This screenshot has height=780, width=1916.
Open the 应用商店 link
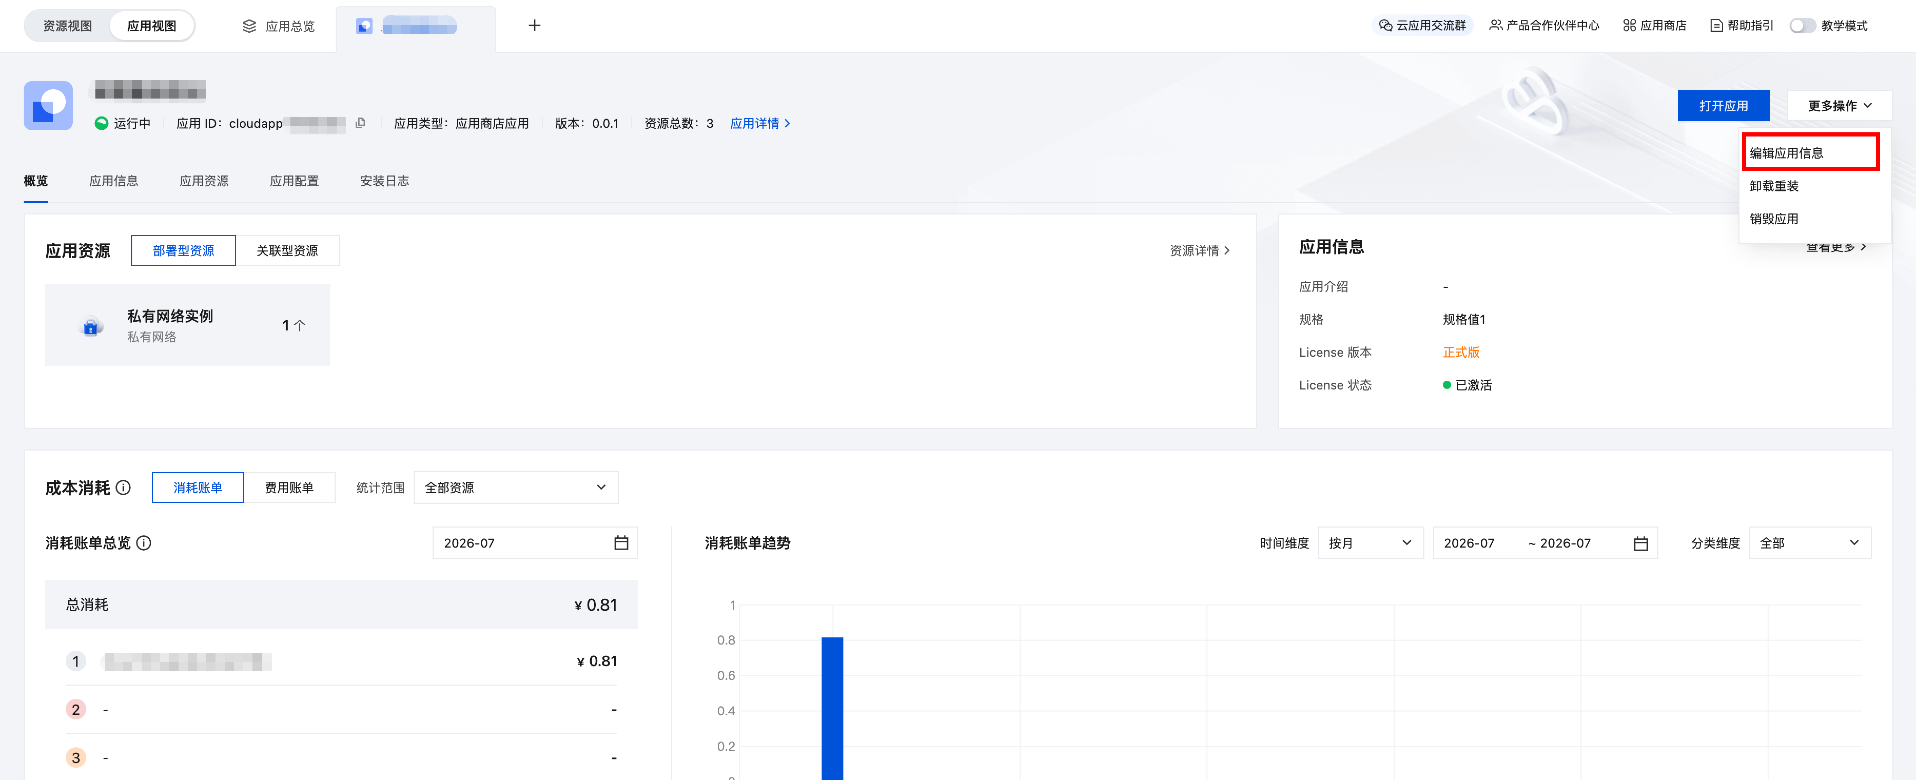pos(1654,25)
